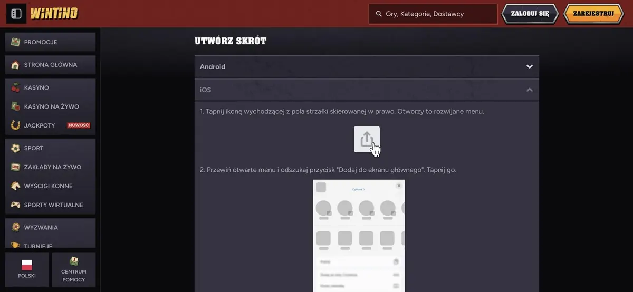Screen dimensions: 633x292
Task: Click the search magnifier icon
Action: [x=379, y=14]
